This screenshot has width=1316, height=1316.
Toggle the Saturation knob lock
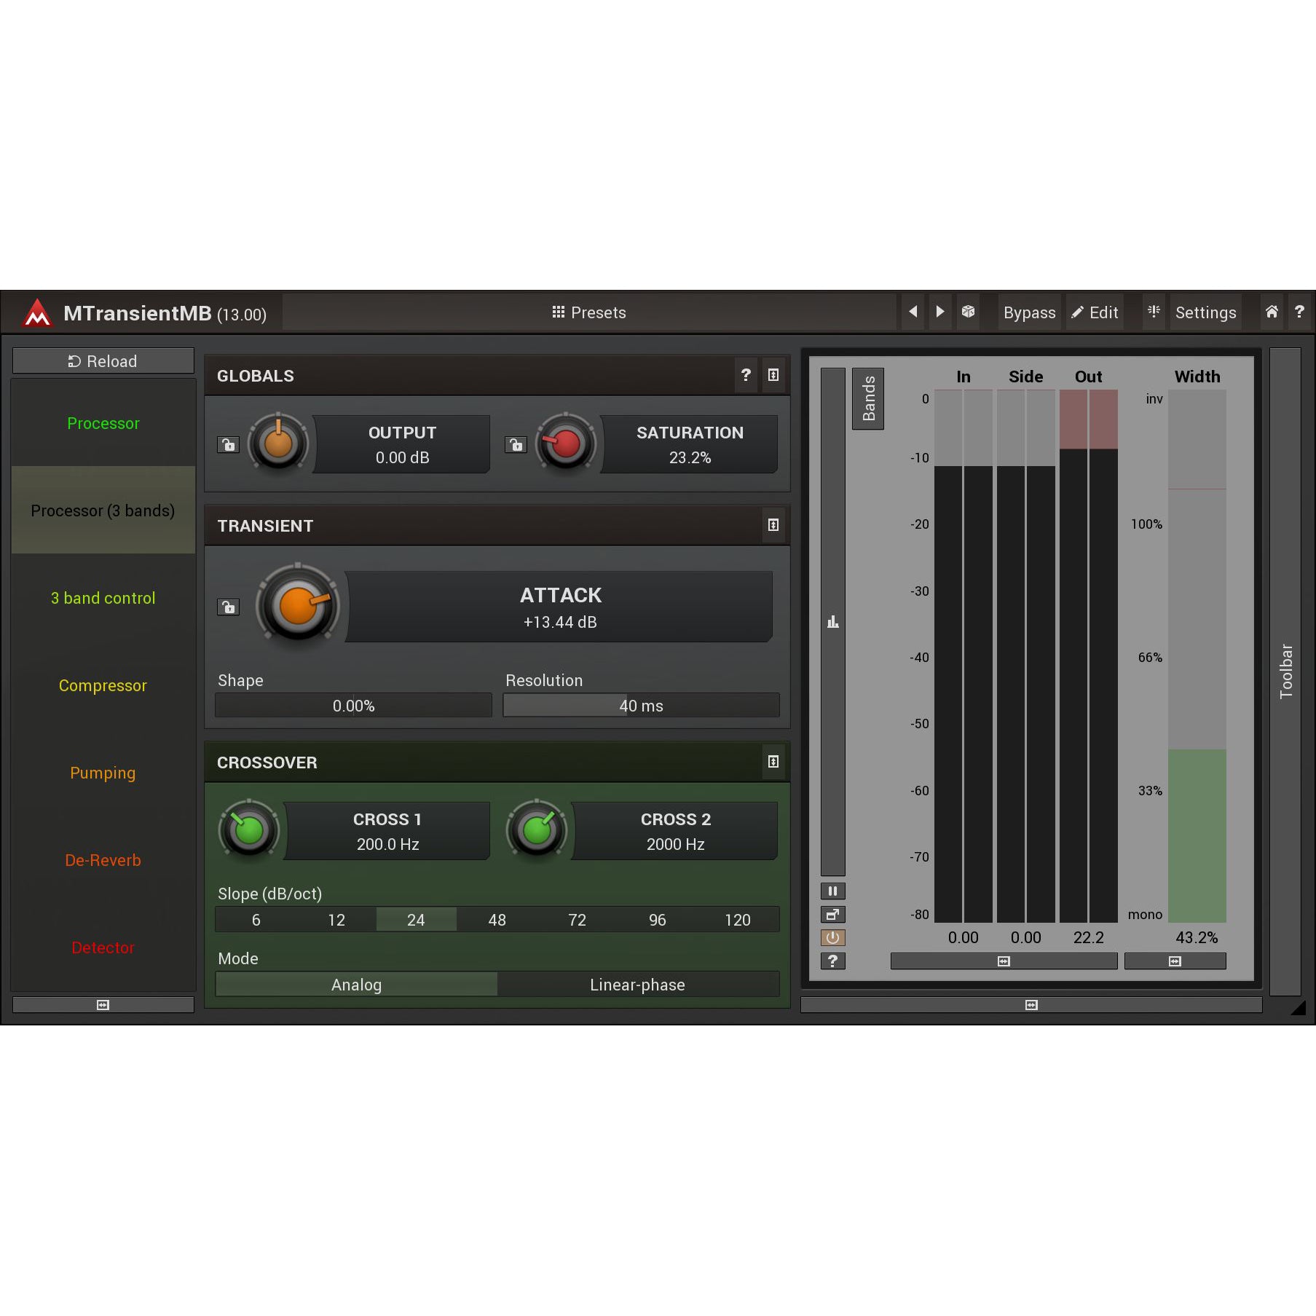click(x=516, y=444)
